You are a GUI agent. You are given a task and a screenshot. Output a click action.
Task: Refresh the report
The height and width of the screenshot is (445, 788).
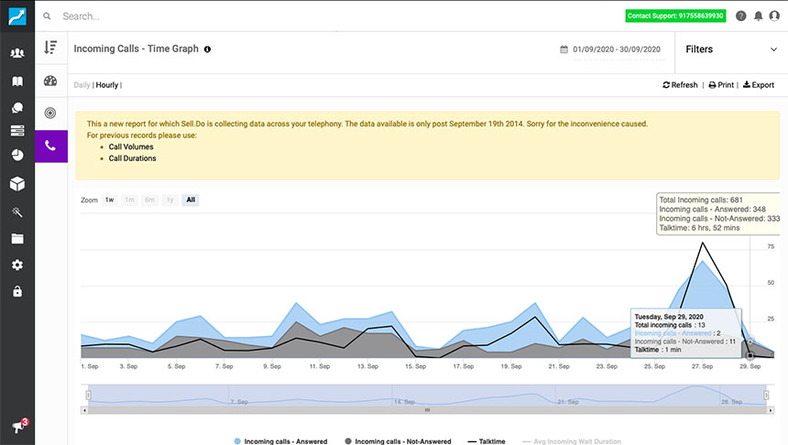tap(680, 85)
